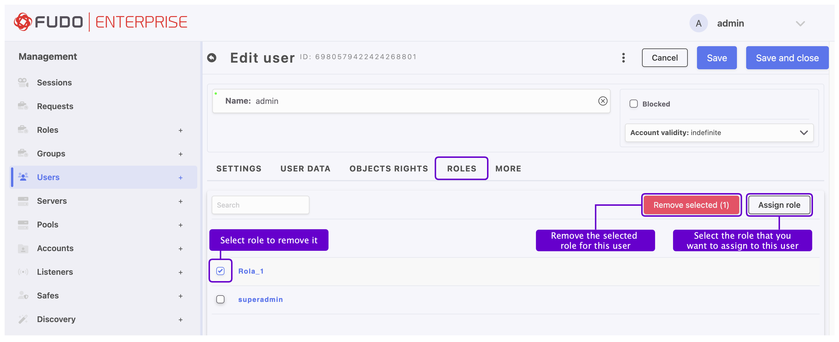
Task: Focus the roles Search field
Action: (260, 205)
